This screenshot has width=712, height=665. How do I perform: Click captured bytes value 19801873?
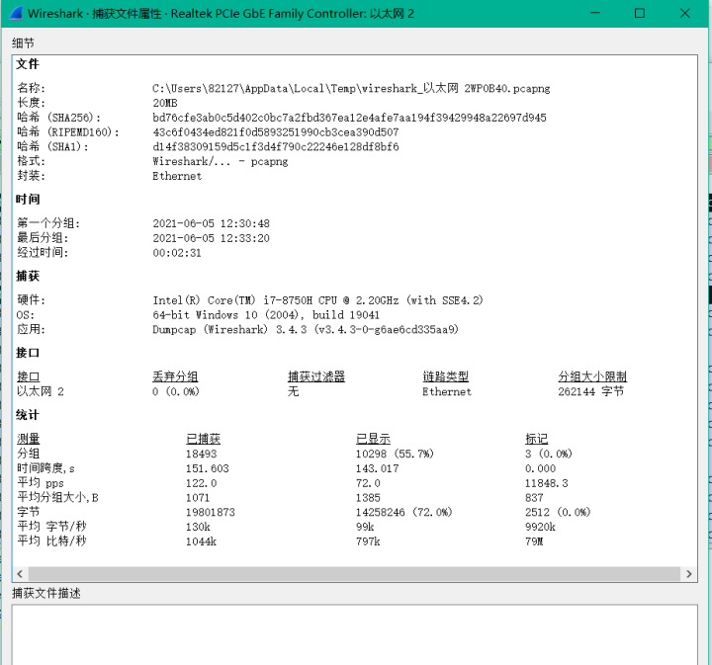(x=211, y=512)
